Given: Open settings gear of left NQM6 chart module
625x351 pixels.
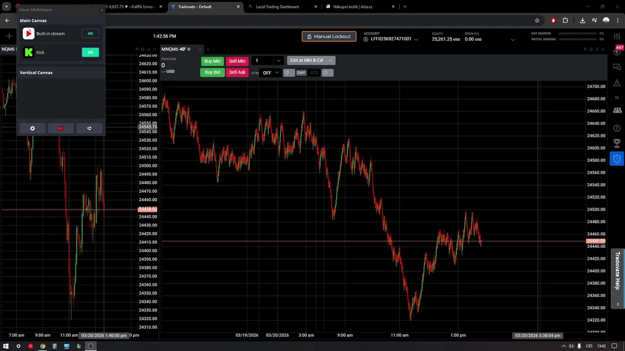Looking at the screenshot, I should [143, 49].
